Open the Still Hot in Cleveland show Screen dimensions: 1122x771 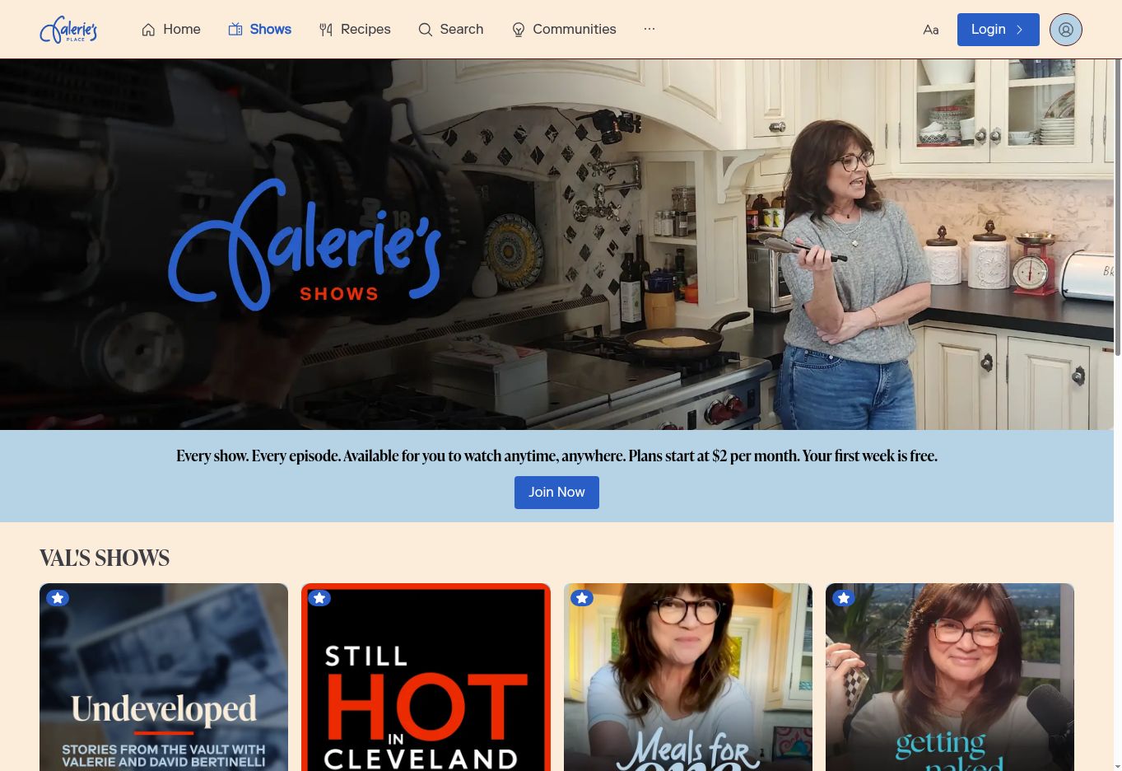[426, 677]
